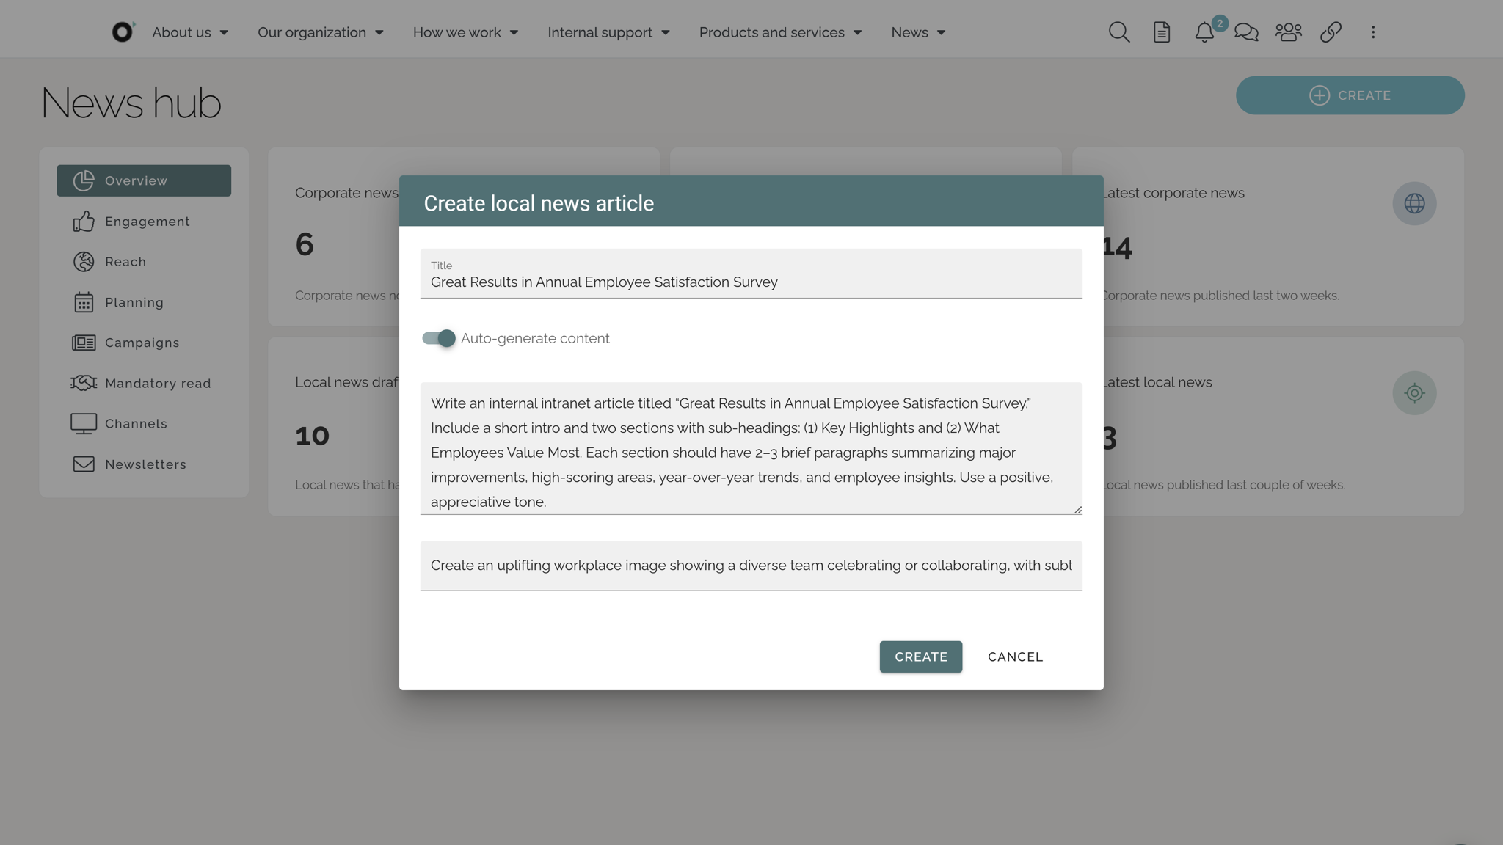Click the plus icon in the page-level CREATE button
The width and height of the screenshot is (1503, 845).
click(1319, 95)
